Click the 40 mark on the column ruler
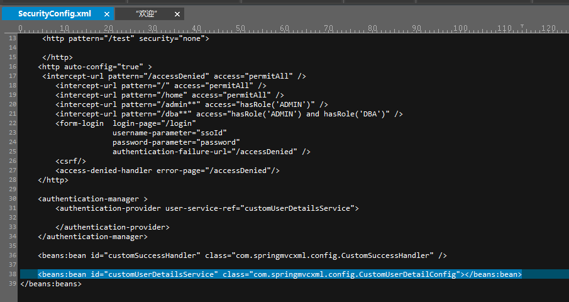This screenshot has width=569, height=302. click(x=196, y=28)
